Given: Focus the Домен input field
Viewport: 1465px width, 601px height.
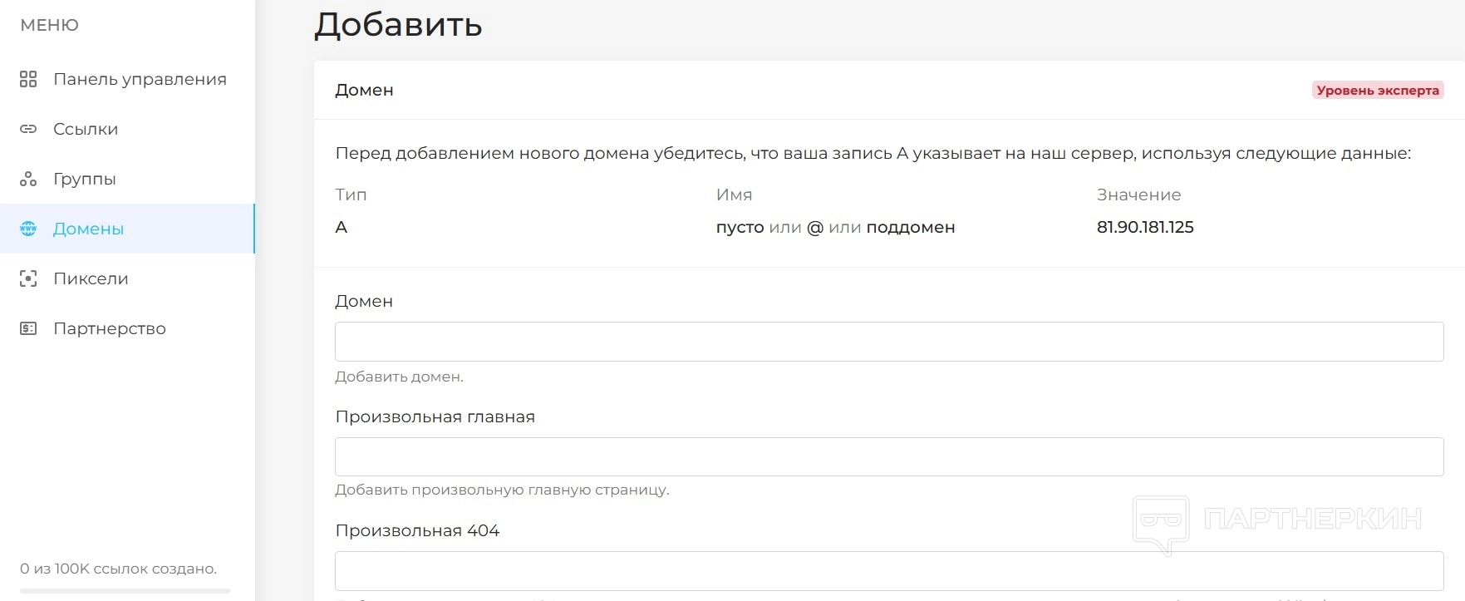Looking at the screenshot, I should pyautogui.click(x=888, y=342).
